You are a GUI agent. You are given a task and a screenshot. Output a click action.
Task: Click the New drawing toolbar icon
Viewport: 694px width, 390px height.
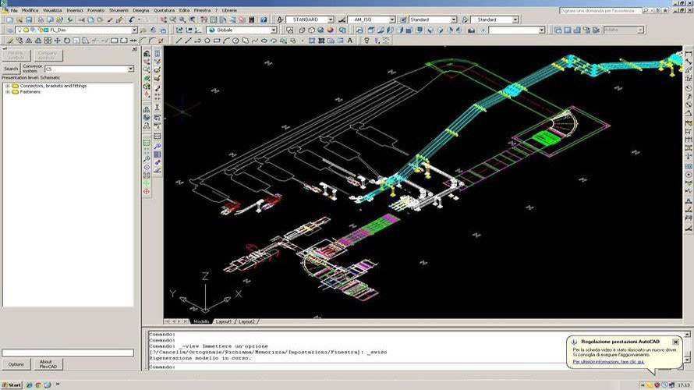tap(9, 19)
